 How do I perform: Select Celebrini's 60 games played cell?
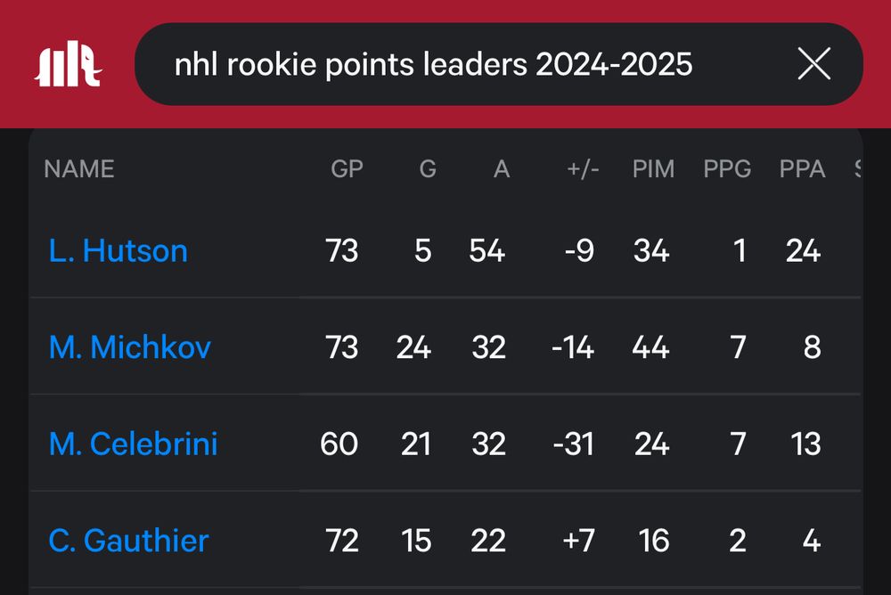tap(339, 444)
